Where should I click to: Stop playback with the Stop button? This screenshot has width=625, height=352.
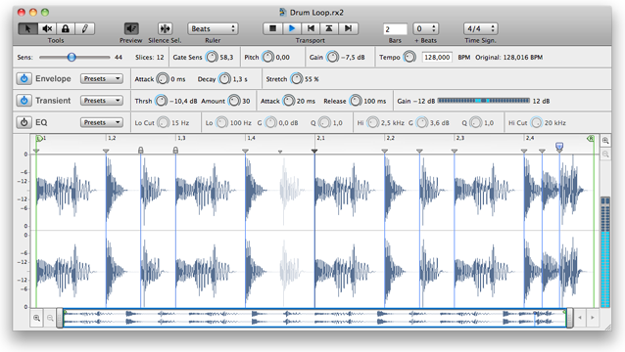click(272, 28)
